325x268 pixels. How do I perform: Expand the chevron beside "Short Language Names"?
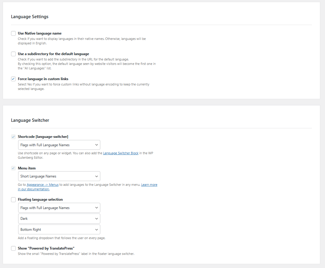click(x=96, y=176)
